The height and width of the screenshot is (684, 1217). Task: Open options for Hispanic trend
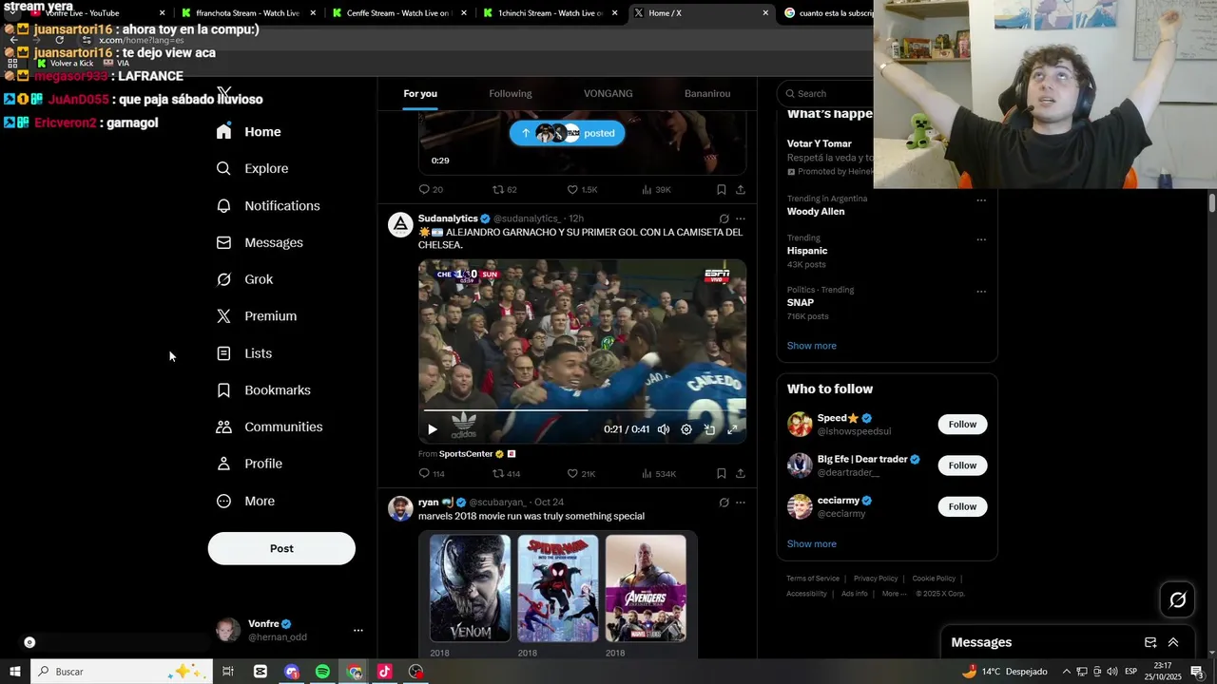click(981, 239)
